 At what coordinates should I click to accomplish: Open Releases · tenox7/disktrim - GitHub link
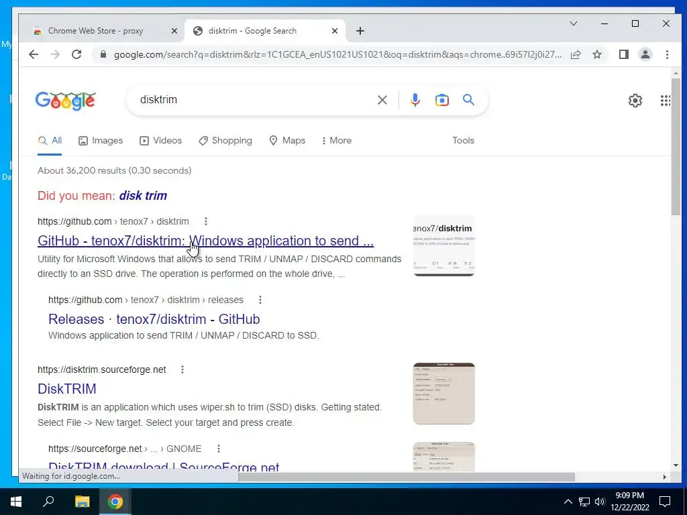pos(154,319)
